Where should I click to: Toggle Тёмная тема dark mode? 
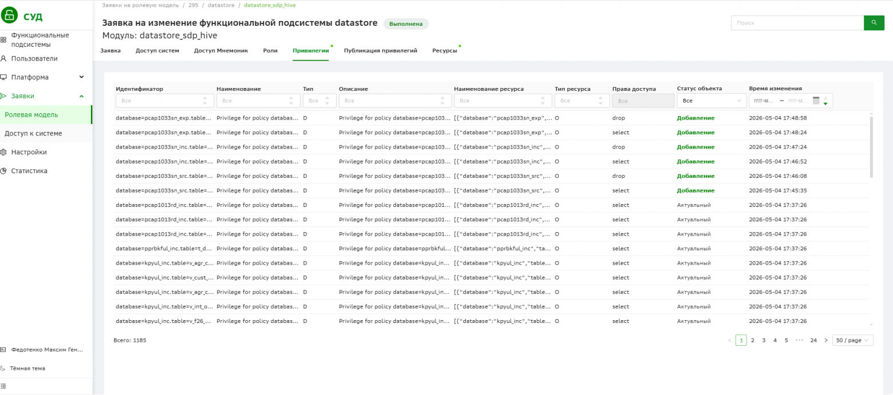tap(27, 368)
